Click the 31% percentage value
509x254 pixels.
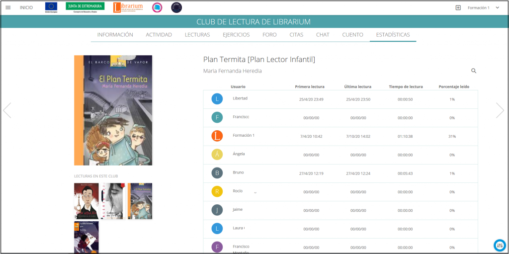point(452,136)
